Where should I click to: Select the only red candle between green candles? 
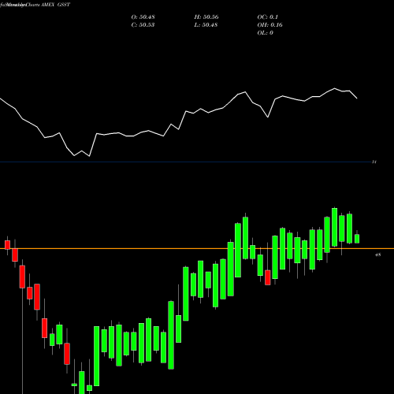coord(268,277)
